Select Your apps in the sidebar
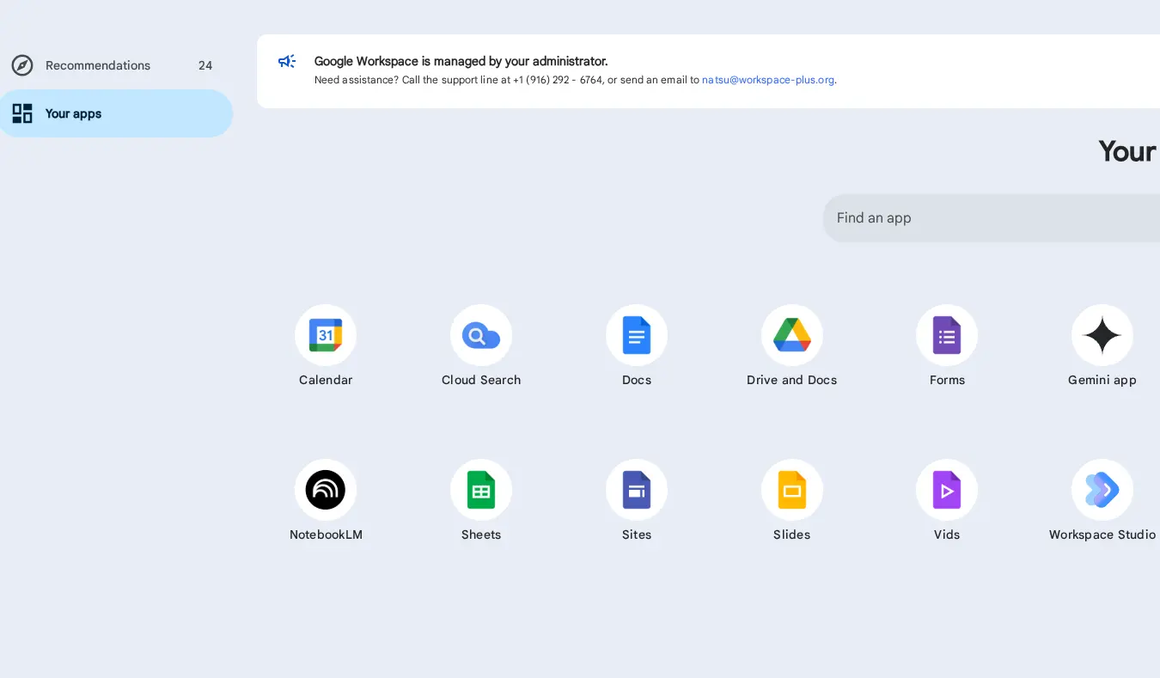This screenshot has height=678, width=1160. pyautogui.click(x=116, y=113)
